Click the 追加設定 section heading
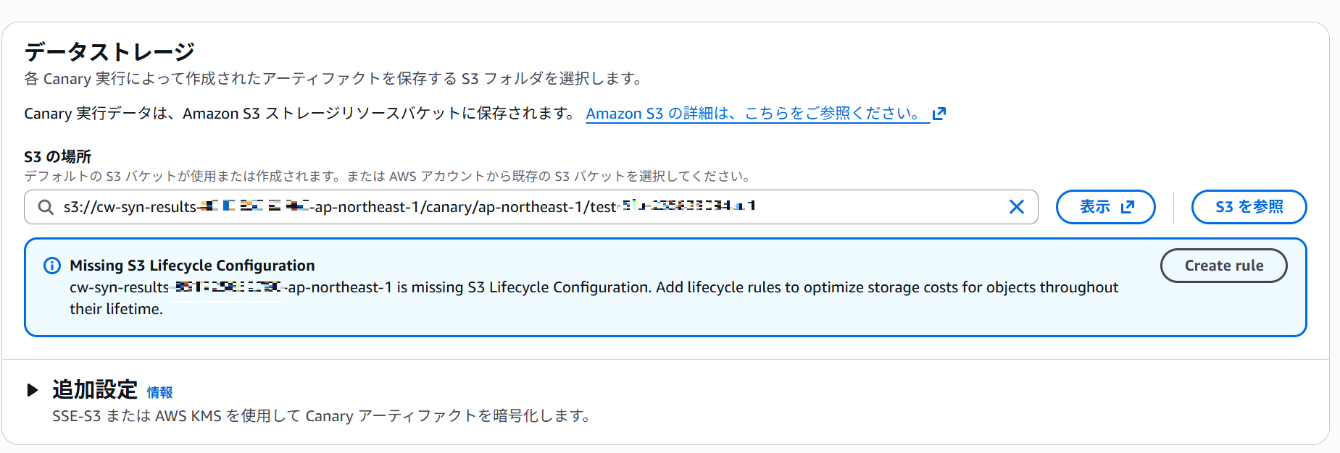This screenshot has height=453, width=1340. 95,390
